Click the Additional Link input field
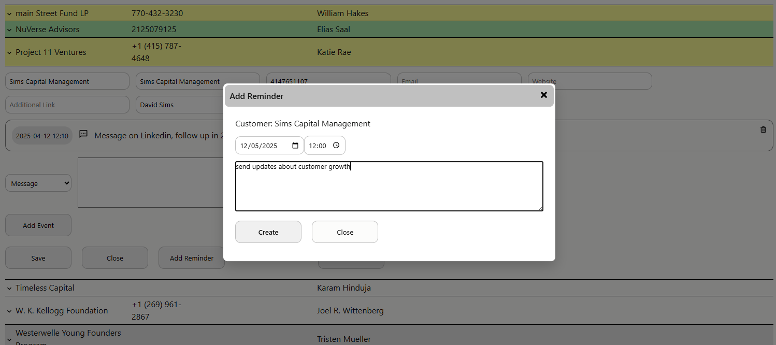 click(67, 105)
